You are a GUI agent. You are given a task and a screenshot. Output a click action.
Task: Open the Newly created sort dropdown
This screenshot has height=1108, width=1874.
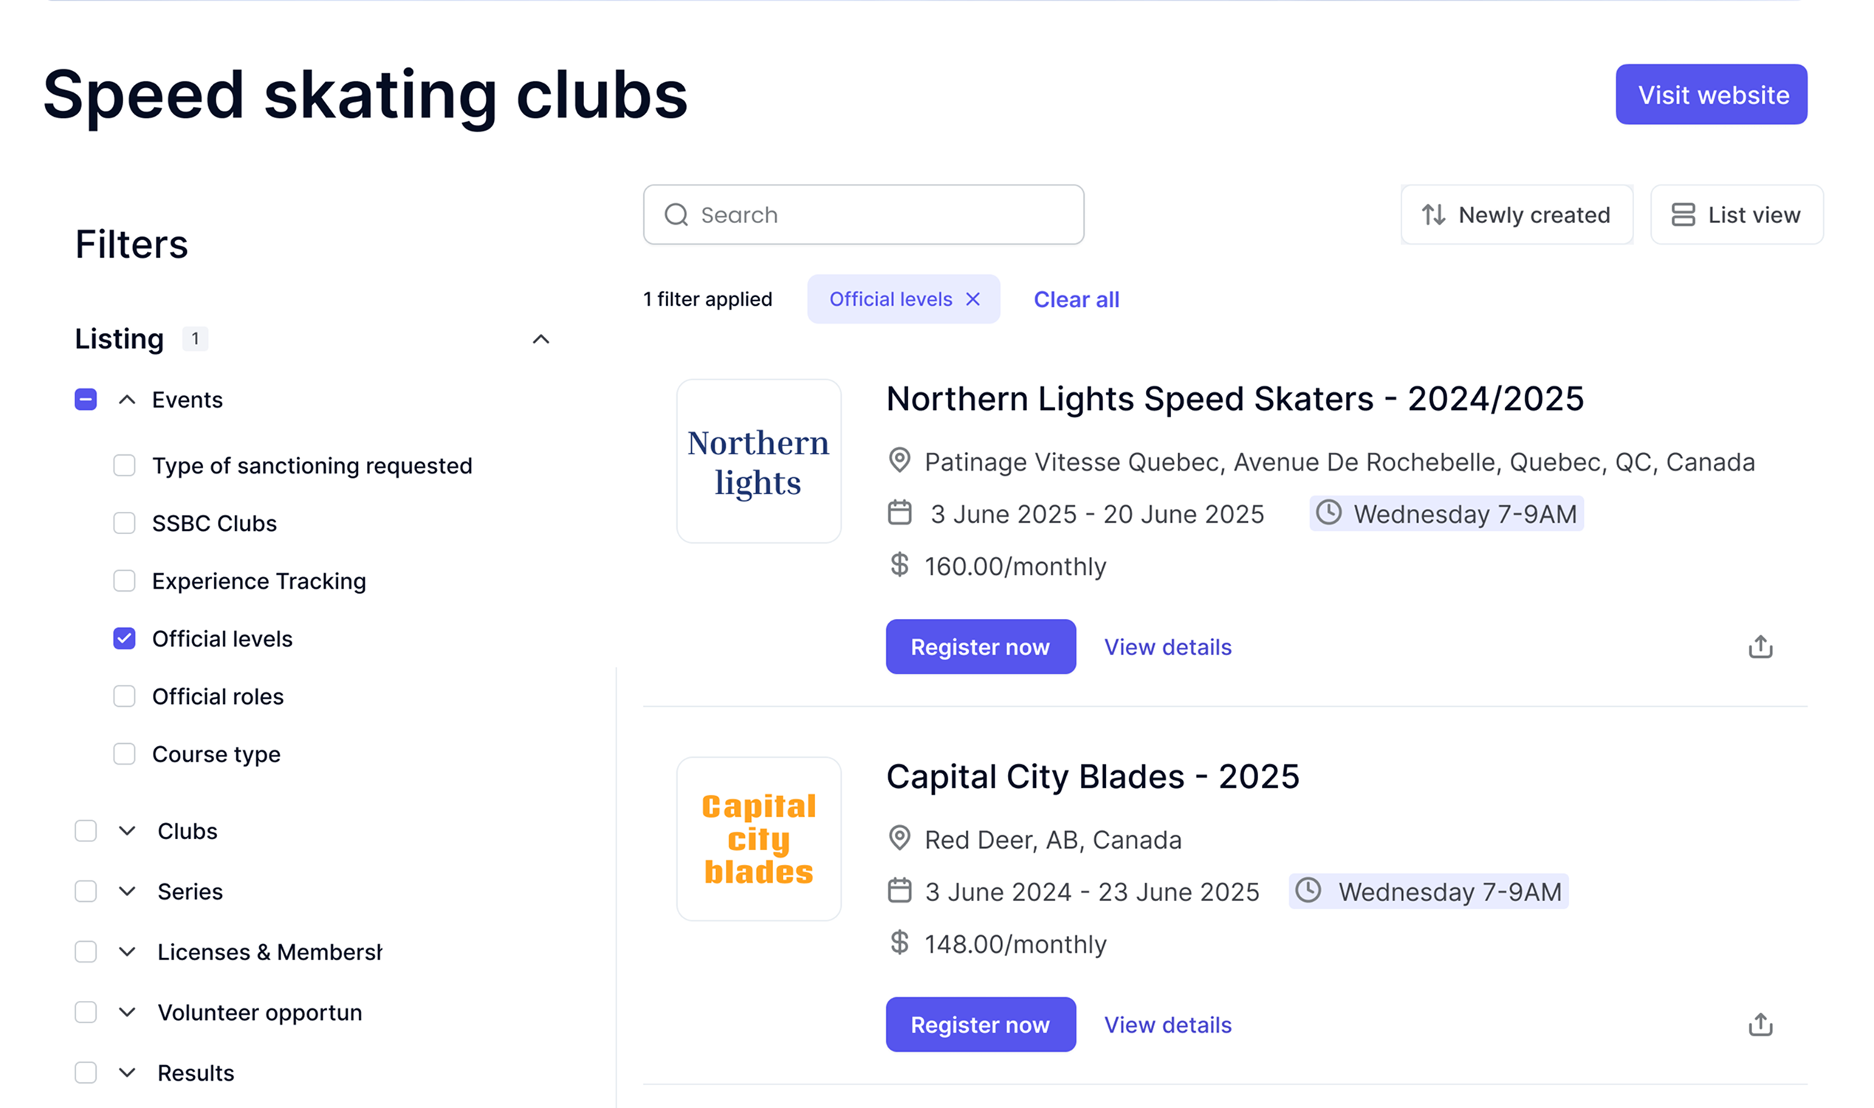(x=1517, y=215)
